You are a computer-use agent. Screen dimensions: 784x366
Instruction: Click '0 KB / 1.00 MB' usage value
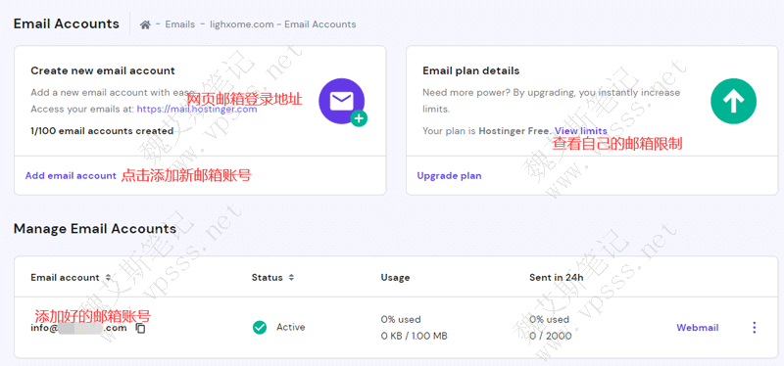(x=414, y=336)
